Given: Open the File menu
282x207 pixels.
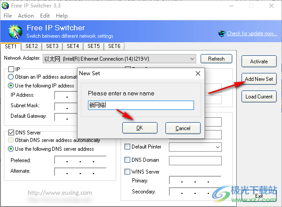Looking at the screenshot, I should pyautogui.click(x=8, y=16).
